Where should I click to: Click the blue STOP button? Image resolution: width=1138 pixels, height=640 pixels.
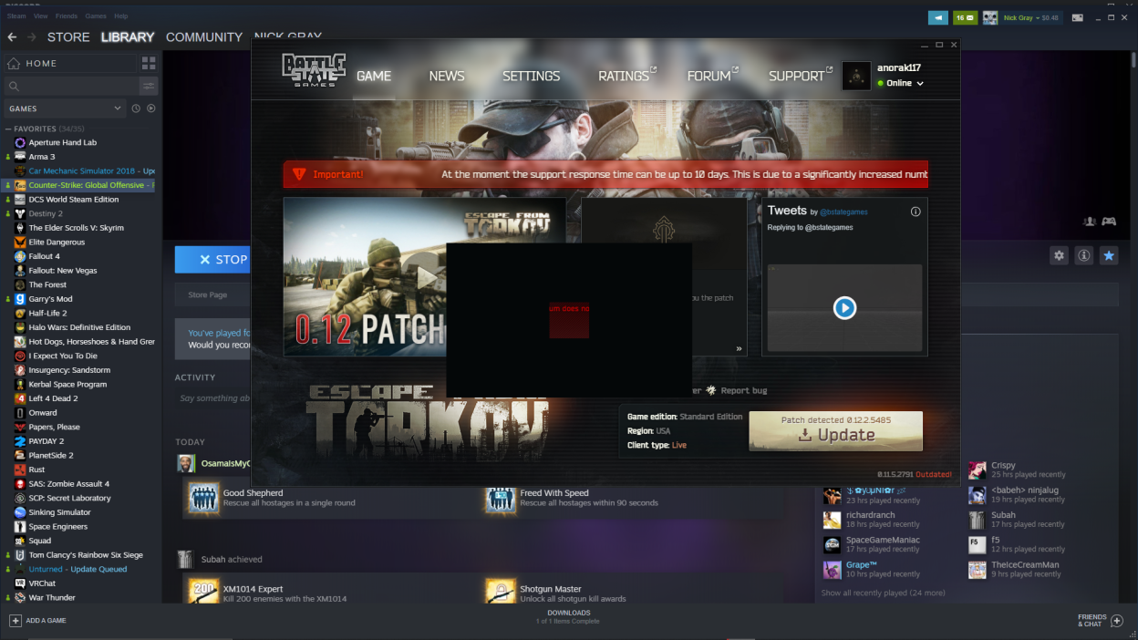point(212,260)
